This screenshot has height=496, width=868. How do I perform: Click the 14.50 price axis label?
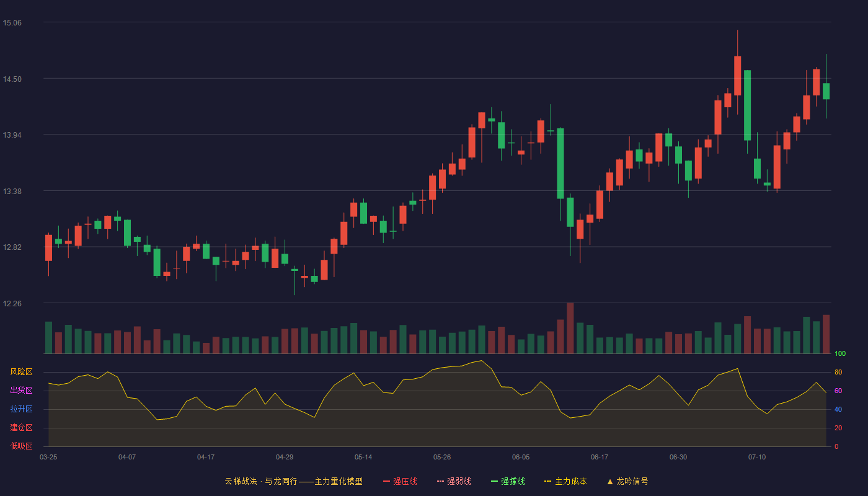click(x=12, y=79)
